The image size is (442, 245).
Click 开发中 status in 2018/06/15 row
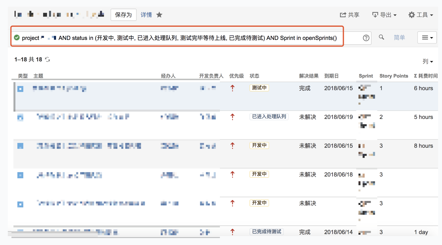point(259,145)
